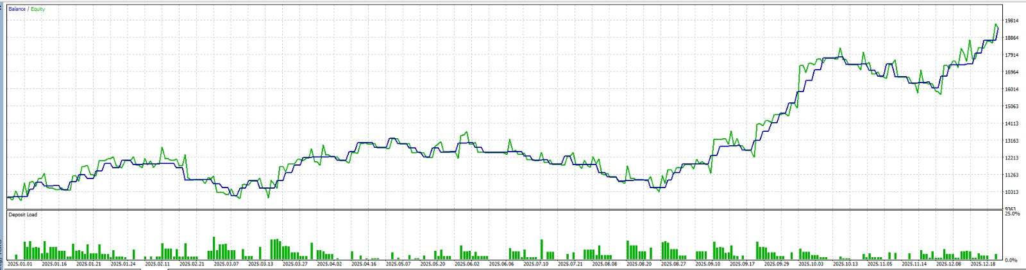Click the 2025.04.16 date label
This screenshot has width=1026, height=270.
tap(364, 264)
